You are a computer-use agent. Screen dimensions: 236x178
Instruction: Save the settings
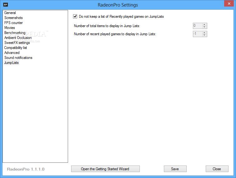pos(175,169)
